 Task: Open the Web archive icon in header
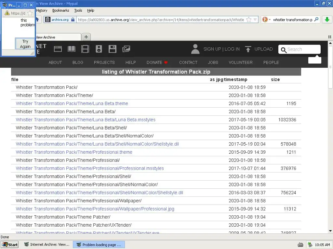58,49
